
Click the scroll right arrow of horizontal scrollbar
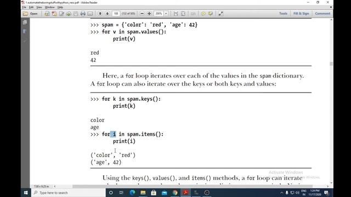(x=328, y=186)
